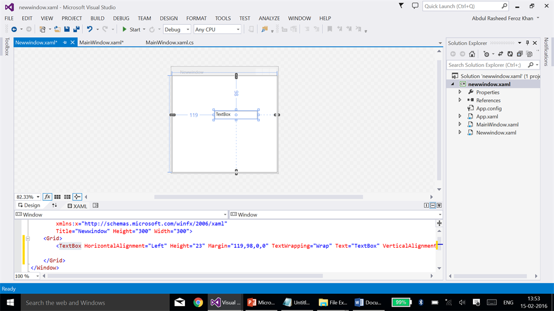The height and width of the screenshot is (311, 554).
Task: Click the Start debugging button
Action: 131,30
